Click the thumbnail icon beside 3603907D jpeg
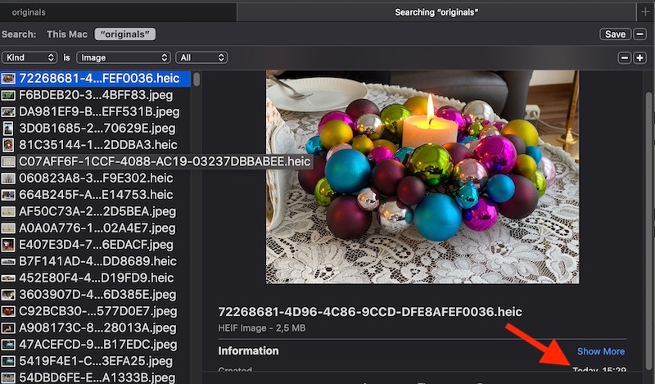655x384 pixels. (8, 295)
